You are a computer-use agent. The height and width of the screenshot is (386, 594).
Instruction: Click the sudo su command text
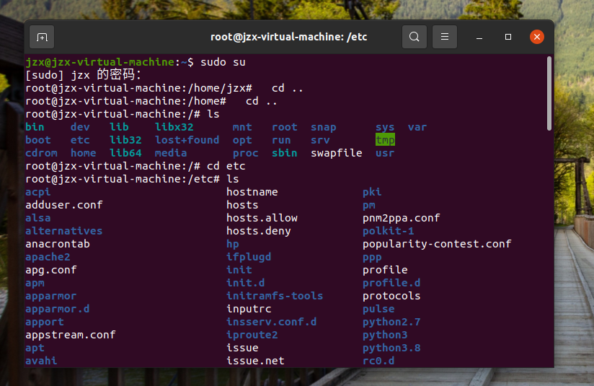[x=223, y=62]
